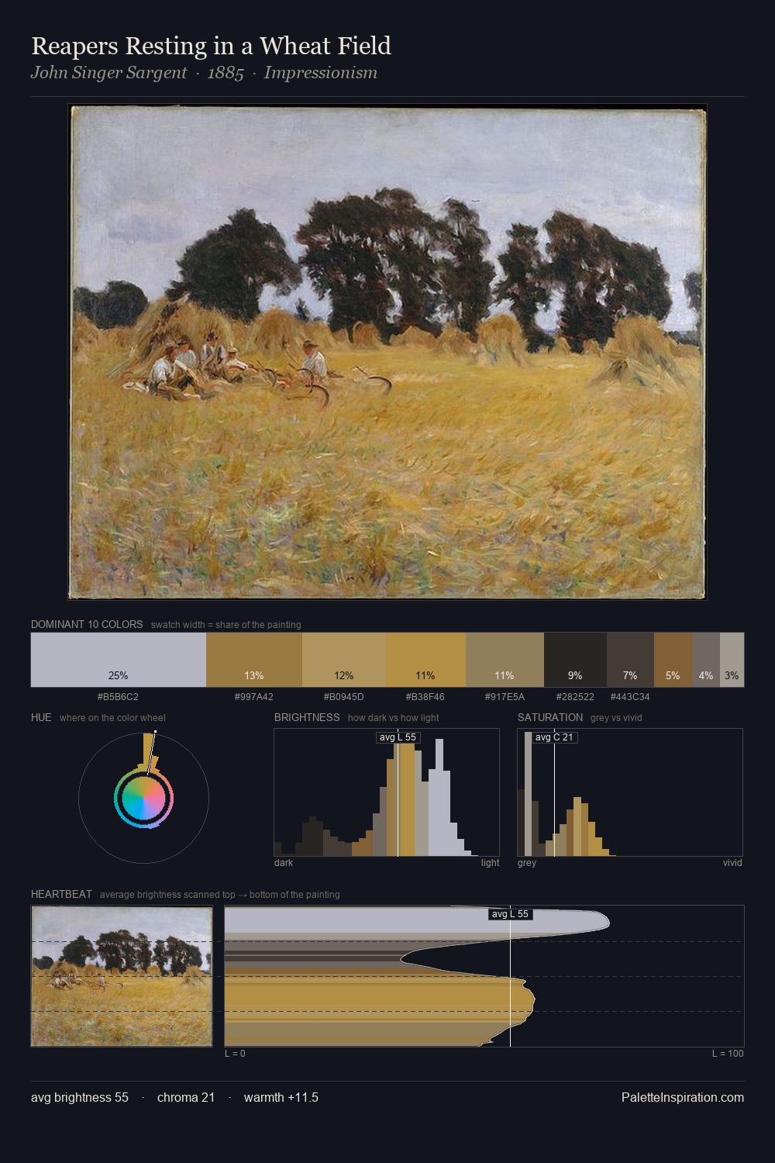Click the chroma 21 footer stat

pyautogui.click(x=186, y=1098)
